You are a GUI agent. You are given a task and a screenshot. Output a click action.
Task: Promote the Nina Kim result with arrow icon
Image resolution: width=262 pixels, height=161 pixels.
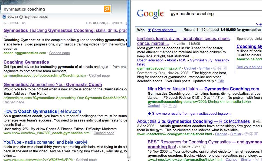pyautogui.click(x=169, y=106)
